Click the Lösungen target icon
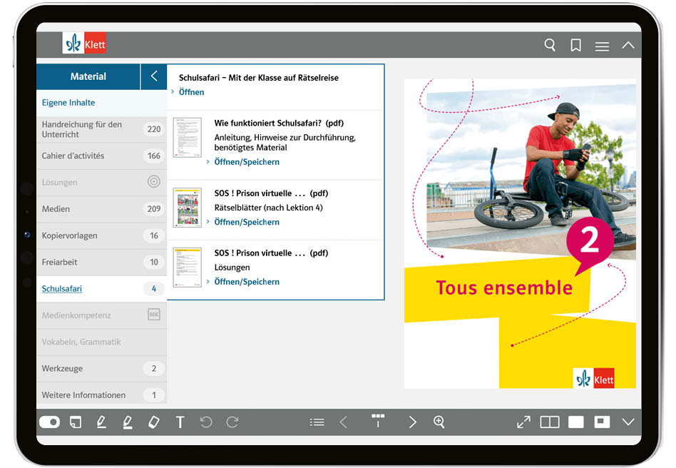Viewport: 676px width, 468px height. (154, 182)
